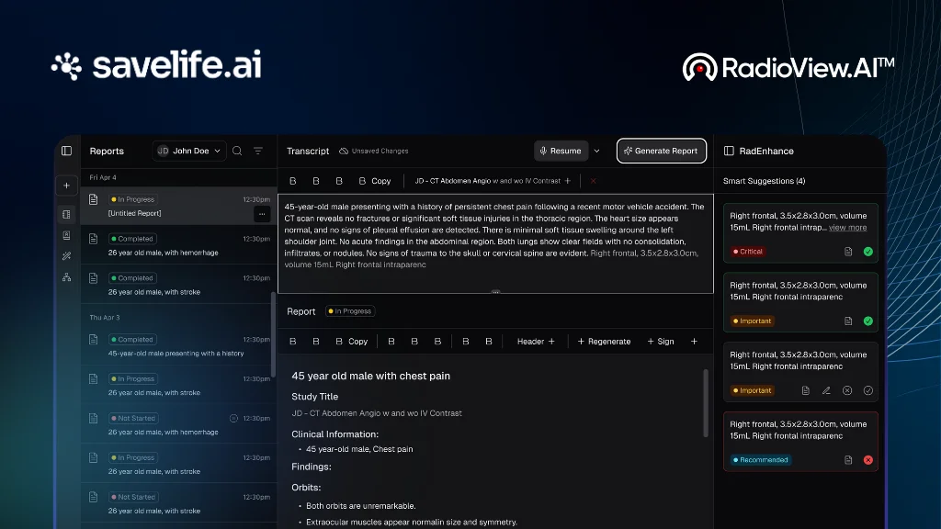Expand the chevron next to Resume
941x529 pixels.
[596, 152]
